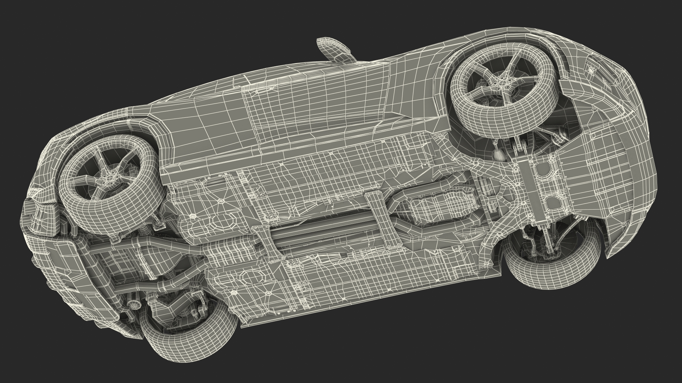Image resolution: width=682 pixels, height=383 pixels.
Task: Click the side mirror on the car roofline
Action: [333, 50]
